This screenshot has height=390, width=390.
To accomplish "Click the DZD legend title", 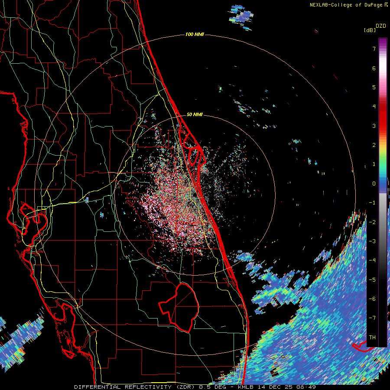I will (381, 26).
